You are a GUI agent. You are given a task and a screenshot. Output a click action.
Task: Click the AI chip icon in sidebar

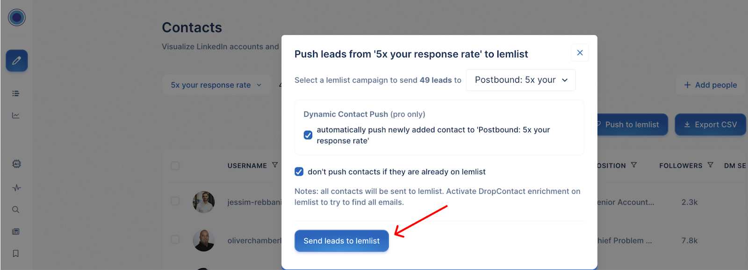(x=16, y=164)
